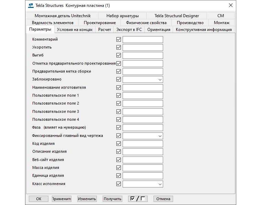Image resolution: width=261 pixels, height=205 pixels.
Task: Click the Отмена button
Action: click(163, 199)
